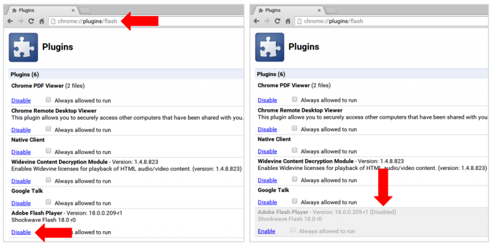Reload the page in the right window
The width and height of the screenshot is (492, 246).
tap(277, 21)
